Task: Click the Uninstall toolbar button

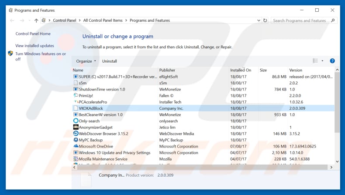Action: (109, 61)
